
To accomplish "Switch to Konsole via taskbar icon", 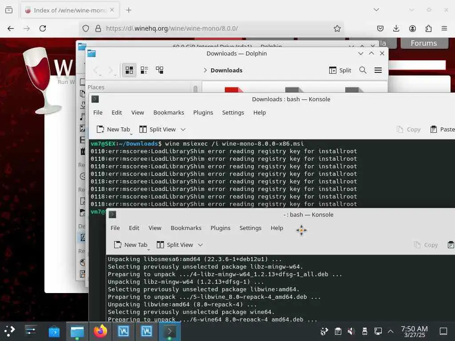I will pos(169,331).
